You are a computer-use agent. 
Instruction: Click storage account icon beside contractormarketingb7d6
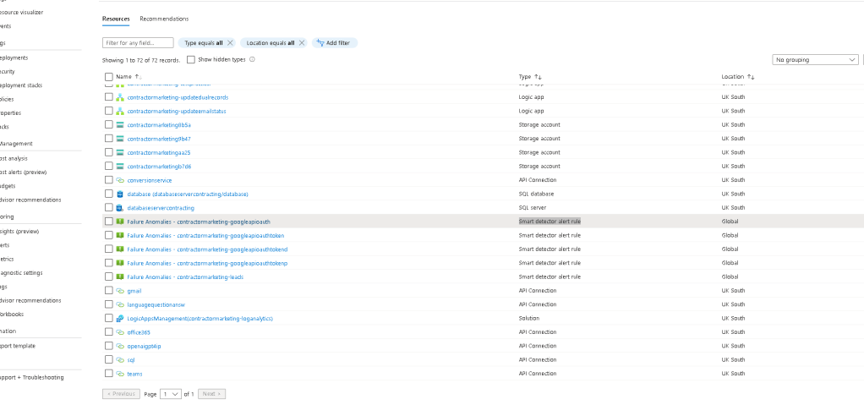click(119, 166)
